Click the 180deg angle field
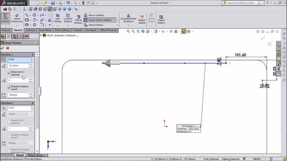287x161 pixels. pos(18,95)
